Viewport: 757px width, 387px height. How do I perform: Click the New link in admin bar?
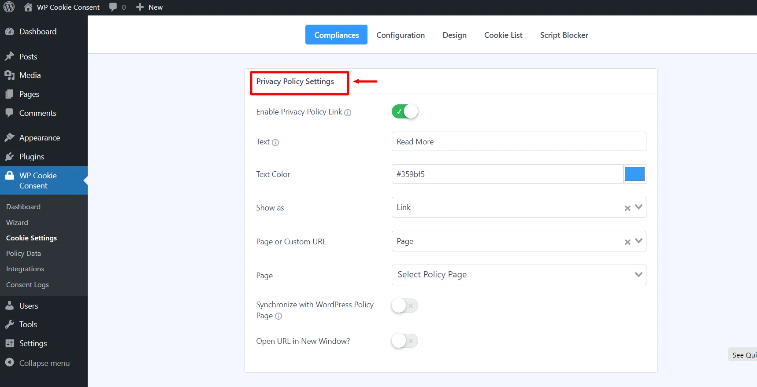(156, 7)
